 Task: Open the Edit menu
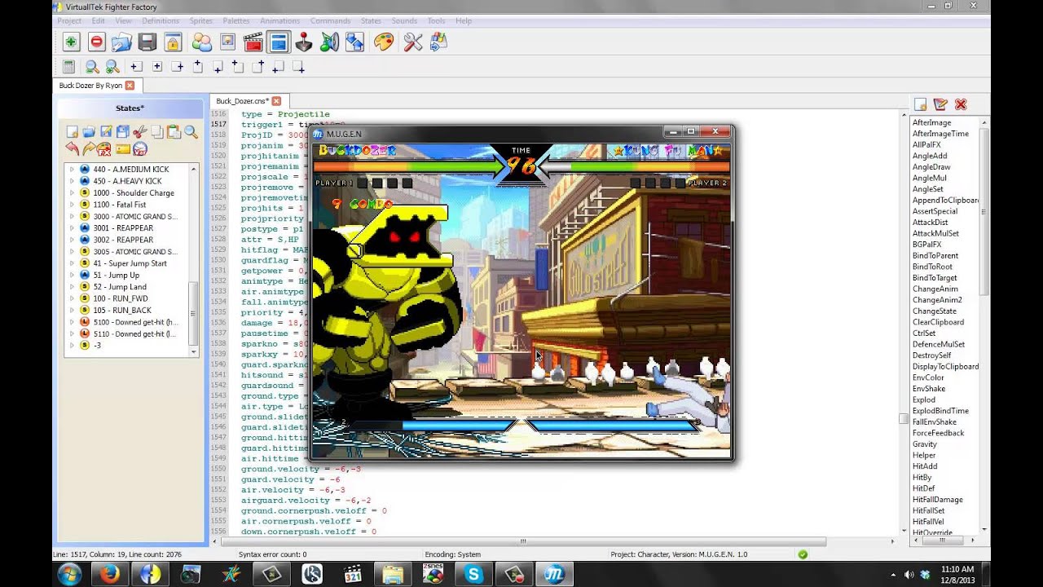point(98,20)
